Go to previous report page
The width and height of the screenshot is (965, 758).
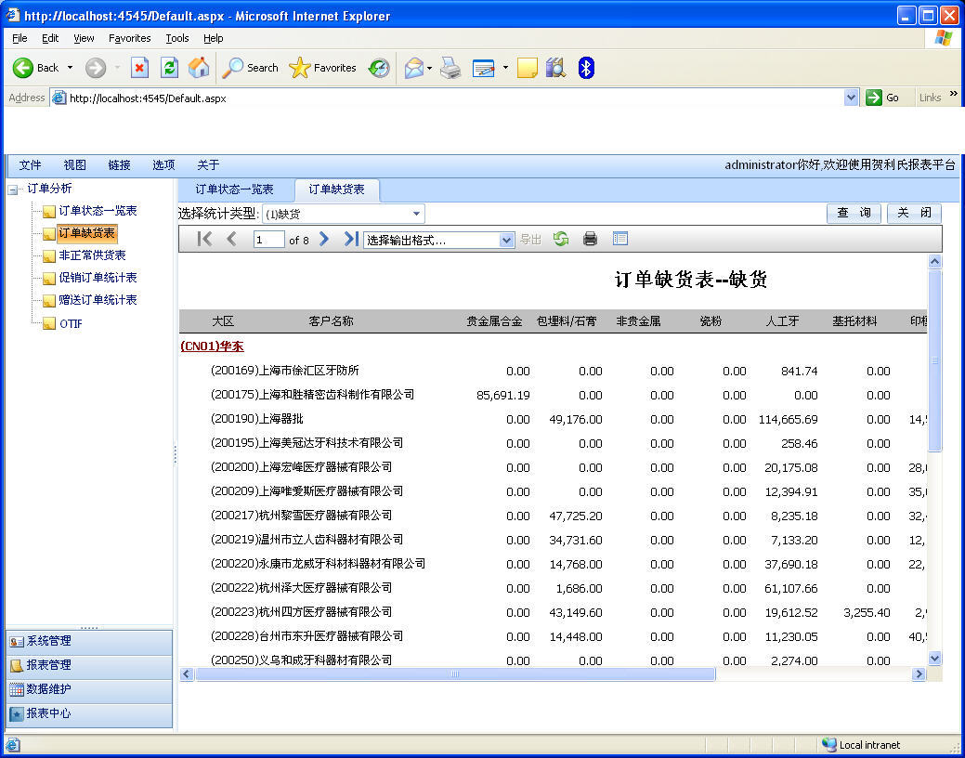[x=231, y=239]
